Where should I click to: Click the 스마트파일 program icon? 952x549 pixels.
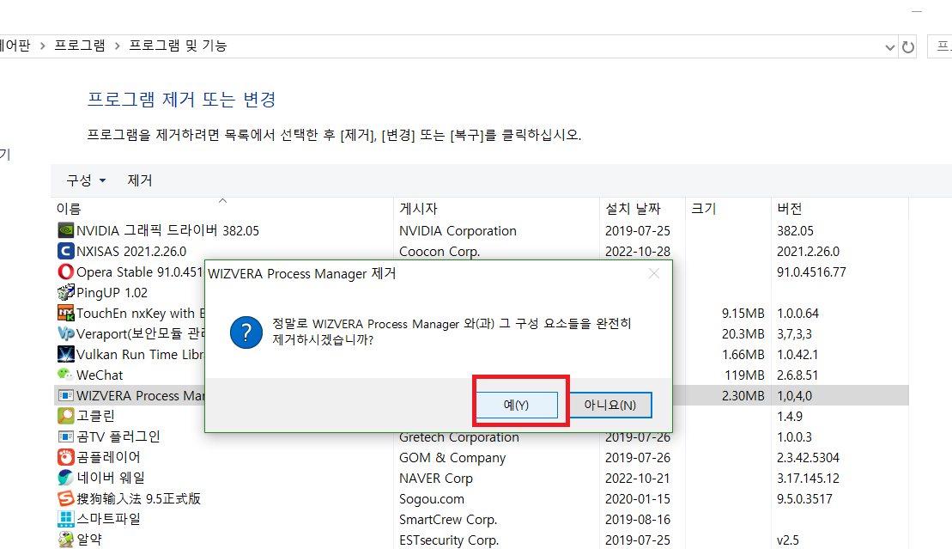[65, 519]
